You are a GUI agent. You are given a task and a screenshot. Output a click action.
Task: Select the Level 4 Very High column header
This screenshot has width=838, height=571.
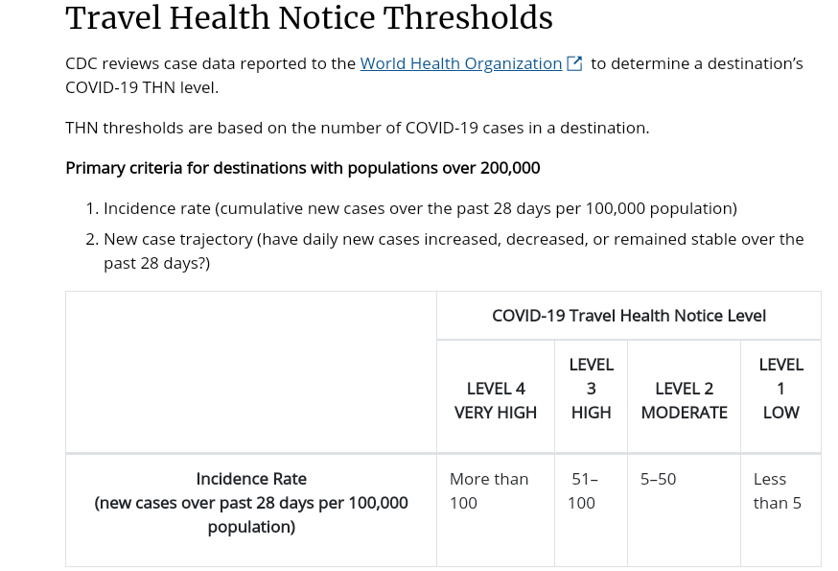pyautogui.click(x=495, y=400)
